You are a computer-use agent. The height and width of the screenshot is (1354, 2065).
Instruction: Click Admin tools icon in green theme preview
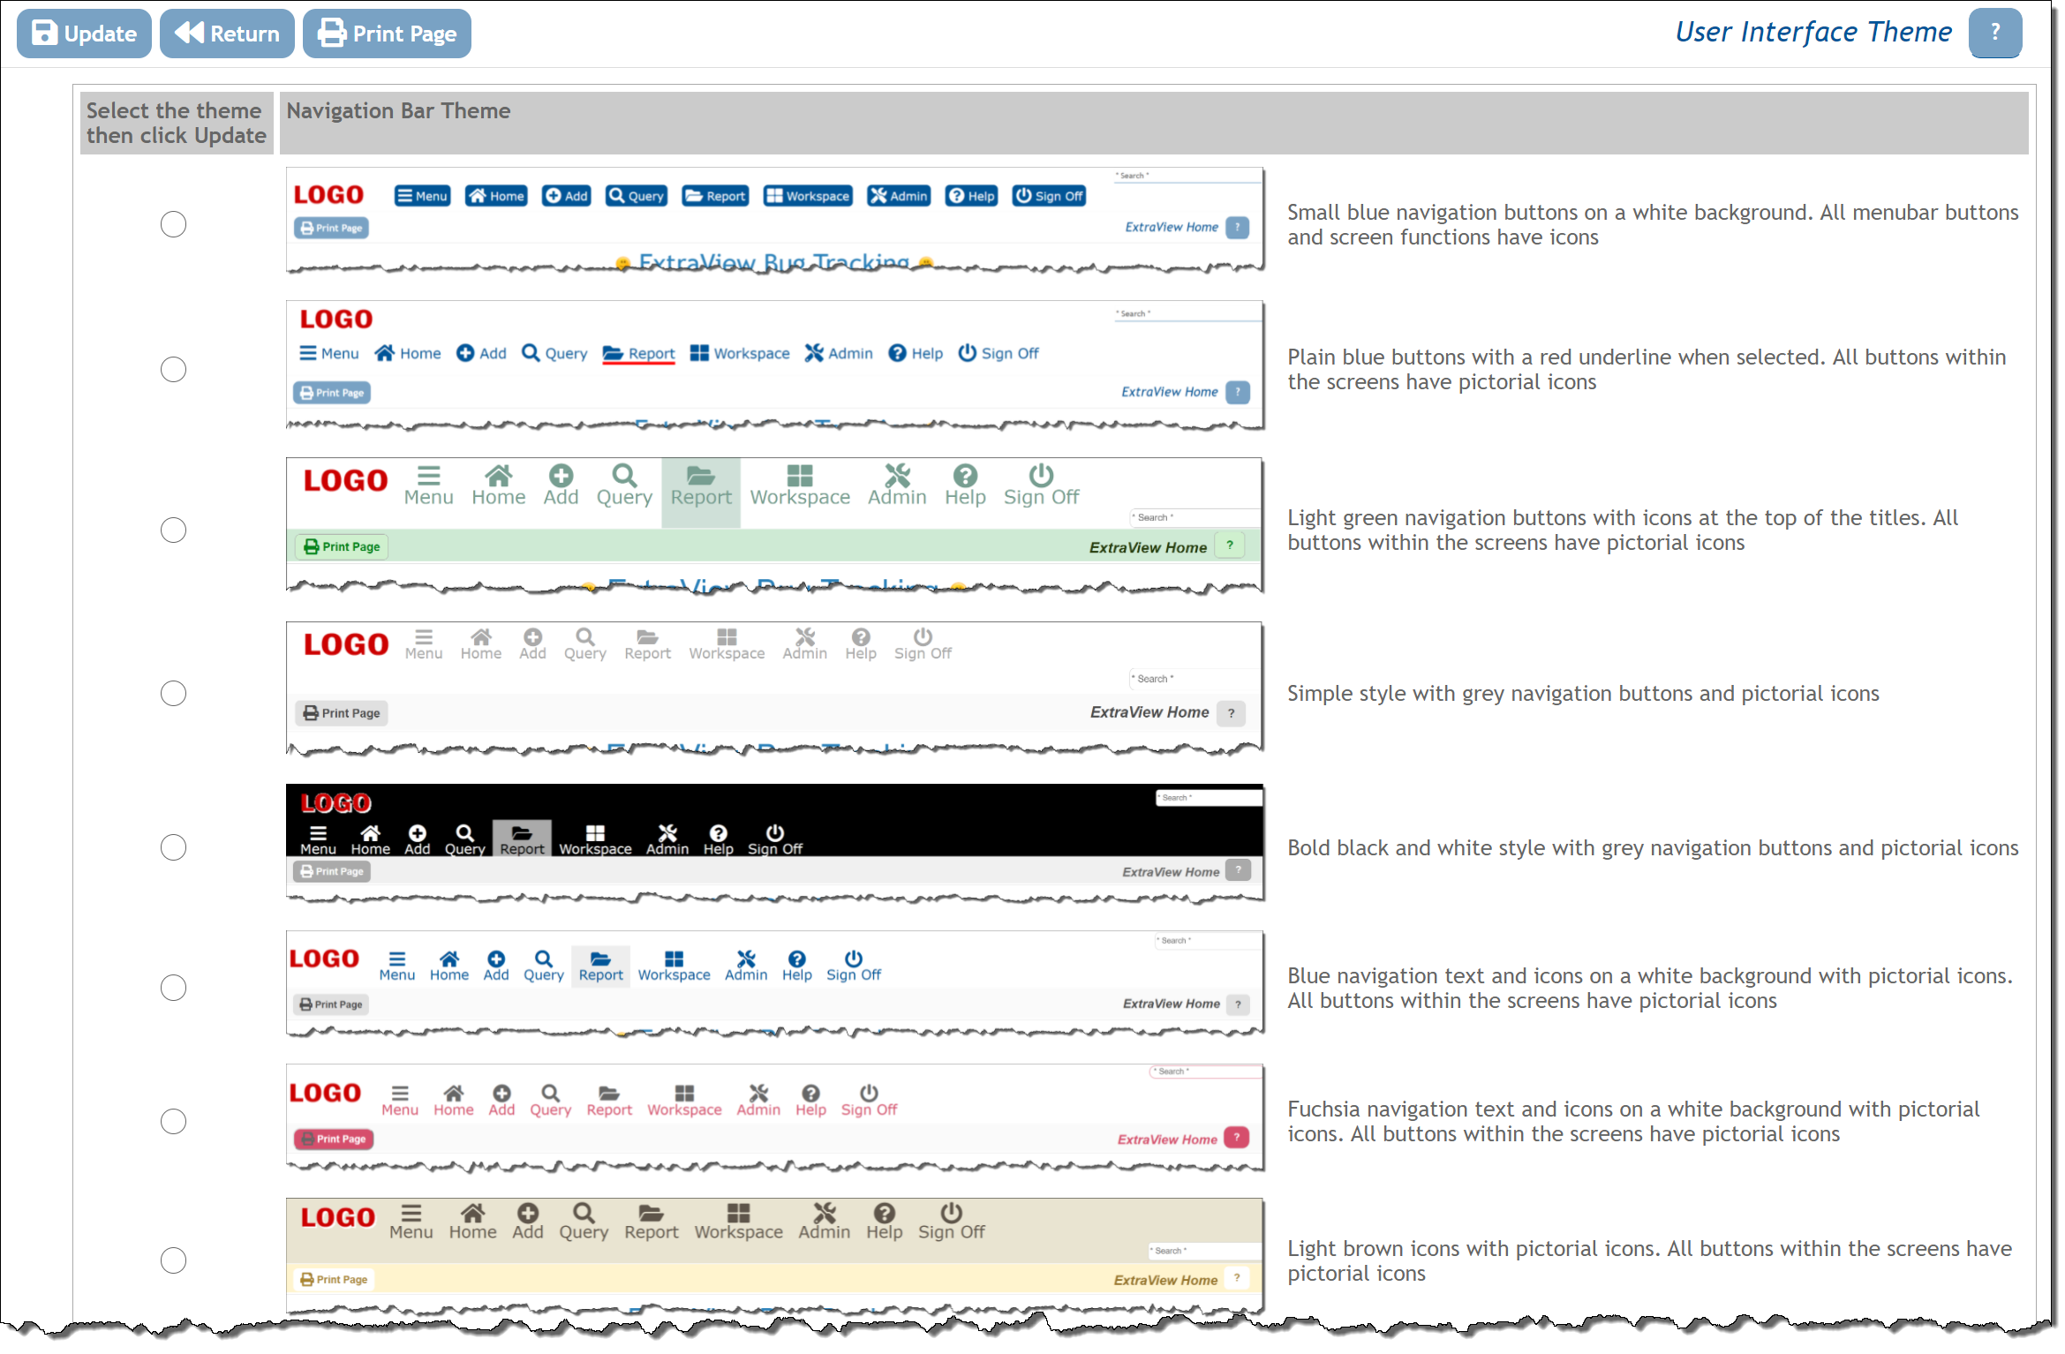[897, 476]
